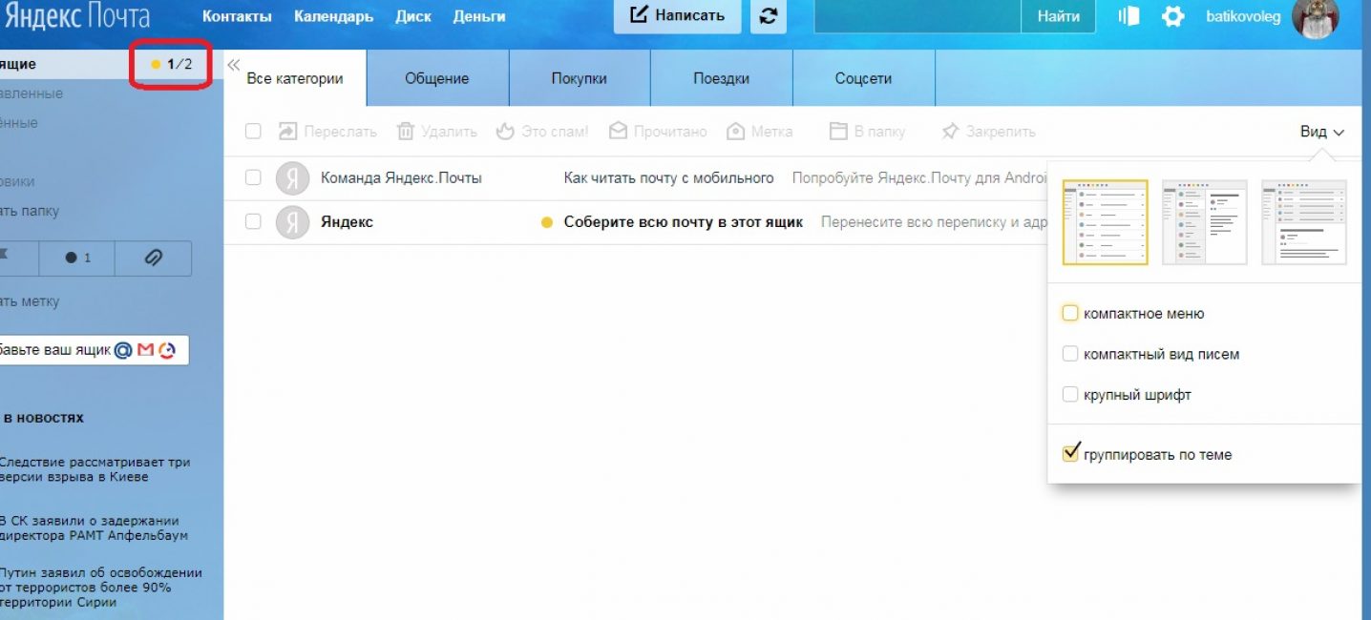Open news about директора РАМТ Апфельбаум

click(94, 527)
